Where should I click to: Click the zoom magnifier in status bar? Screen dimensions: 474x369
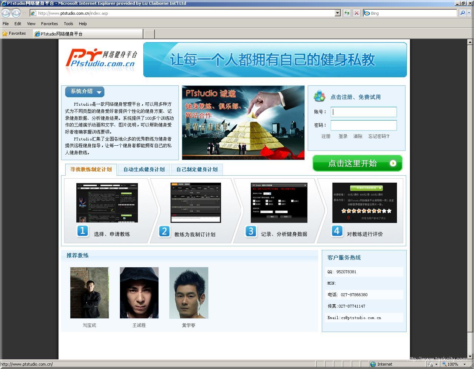click(x=444, y=364)
